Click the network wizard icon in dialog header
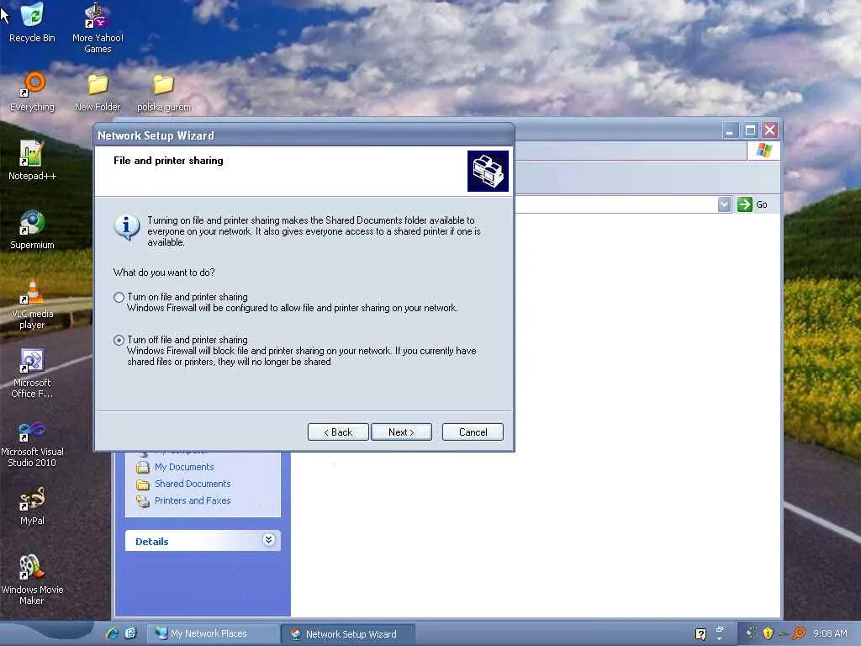Screen dimensions: 861x646 [x=488, y=171]
